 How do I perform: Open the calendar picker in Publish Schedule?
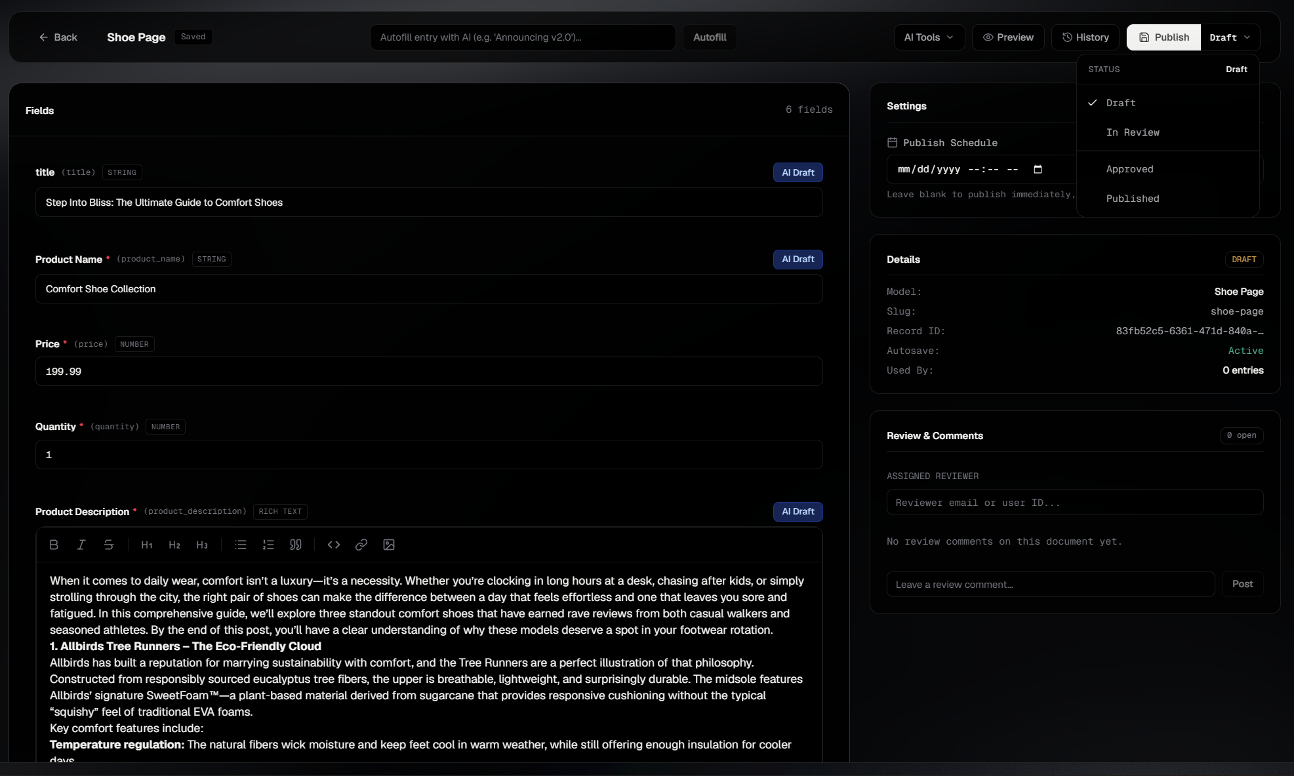tap(1038, 169)
